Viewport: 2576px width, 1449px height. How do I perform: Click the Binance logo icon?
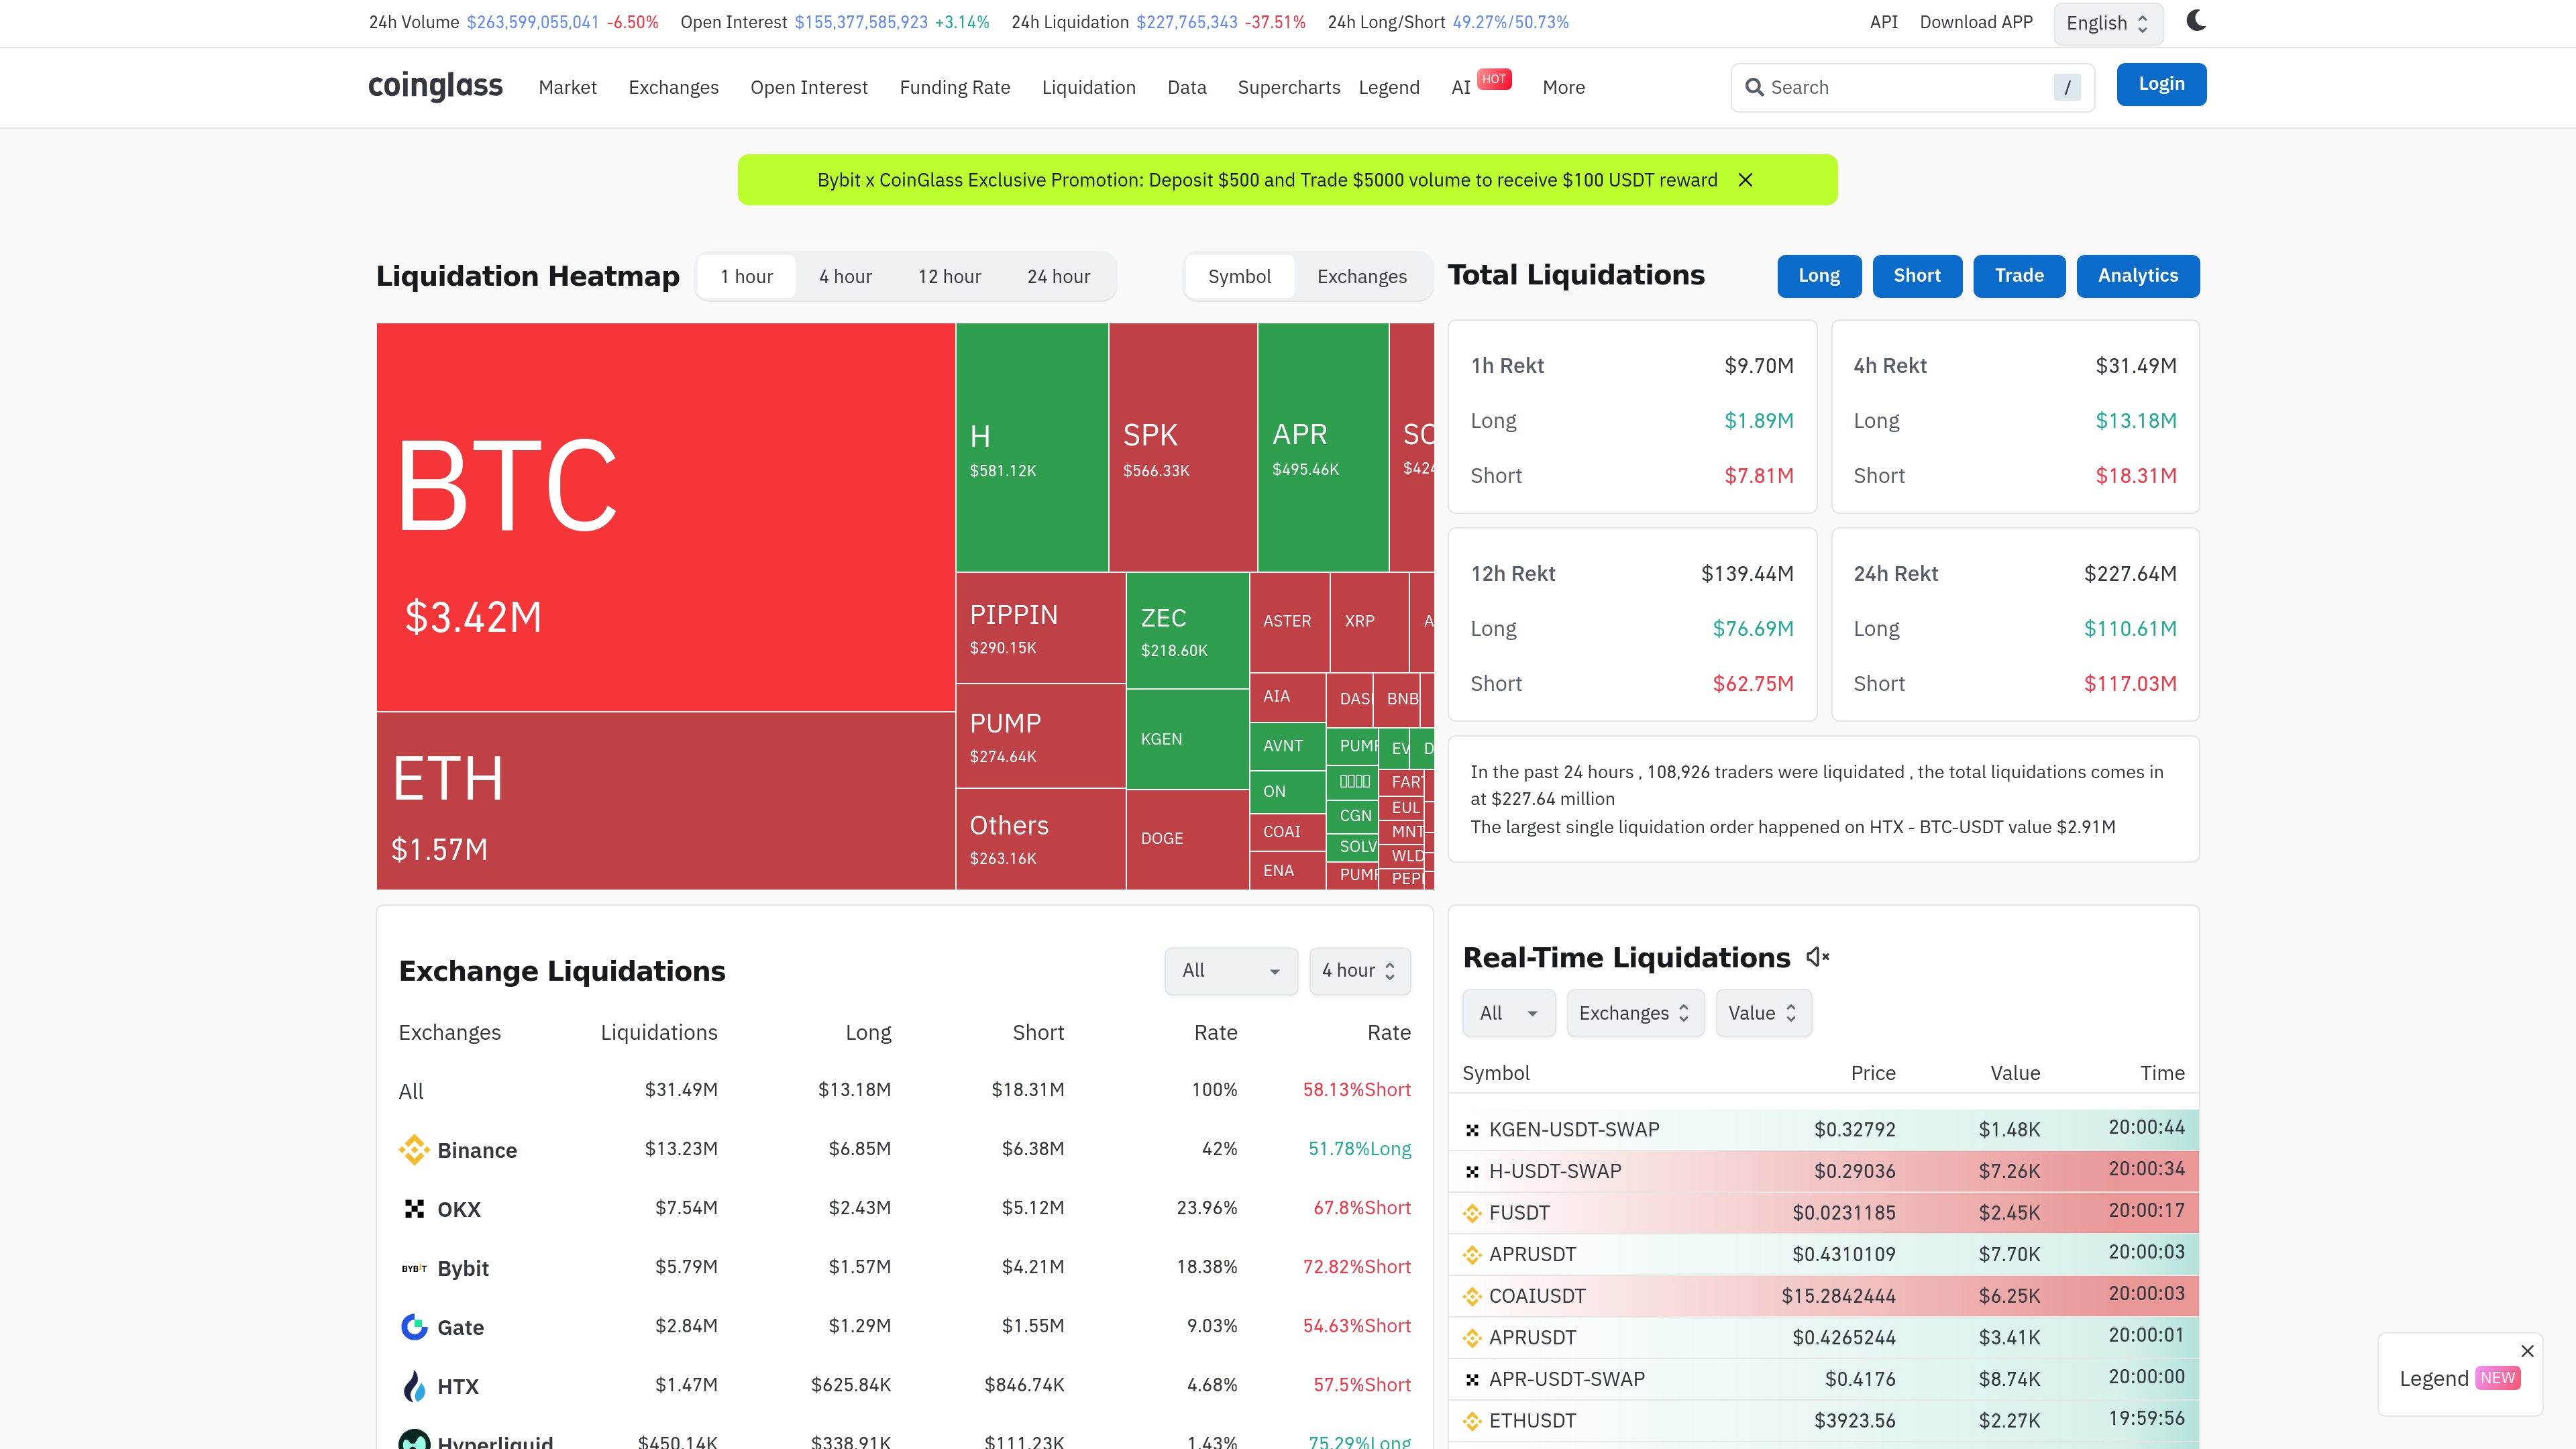413,1149
